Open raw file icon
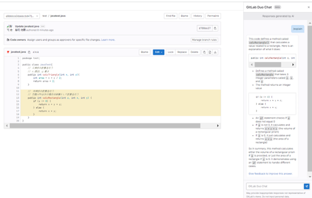The height and width of the screenshot is (198, 312). [210, 52]
